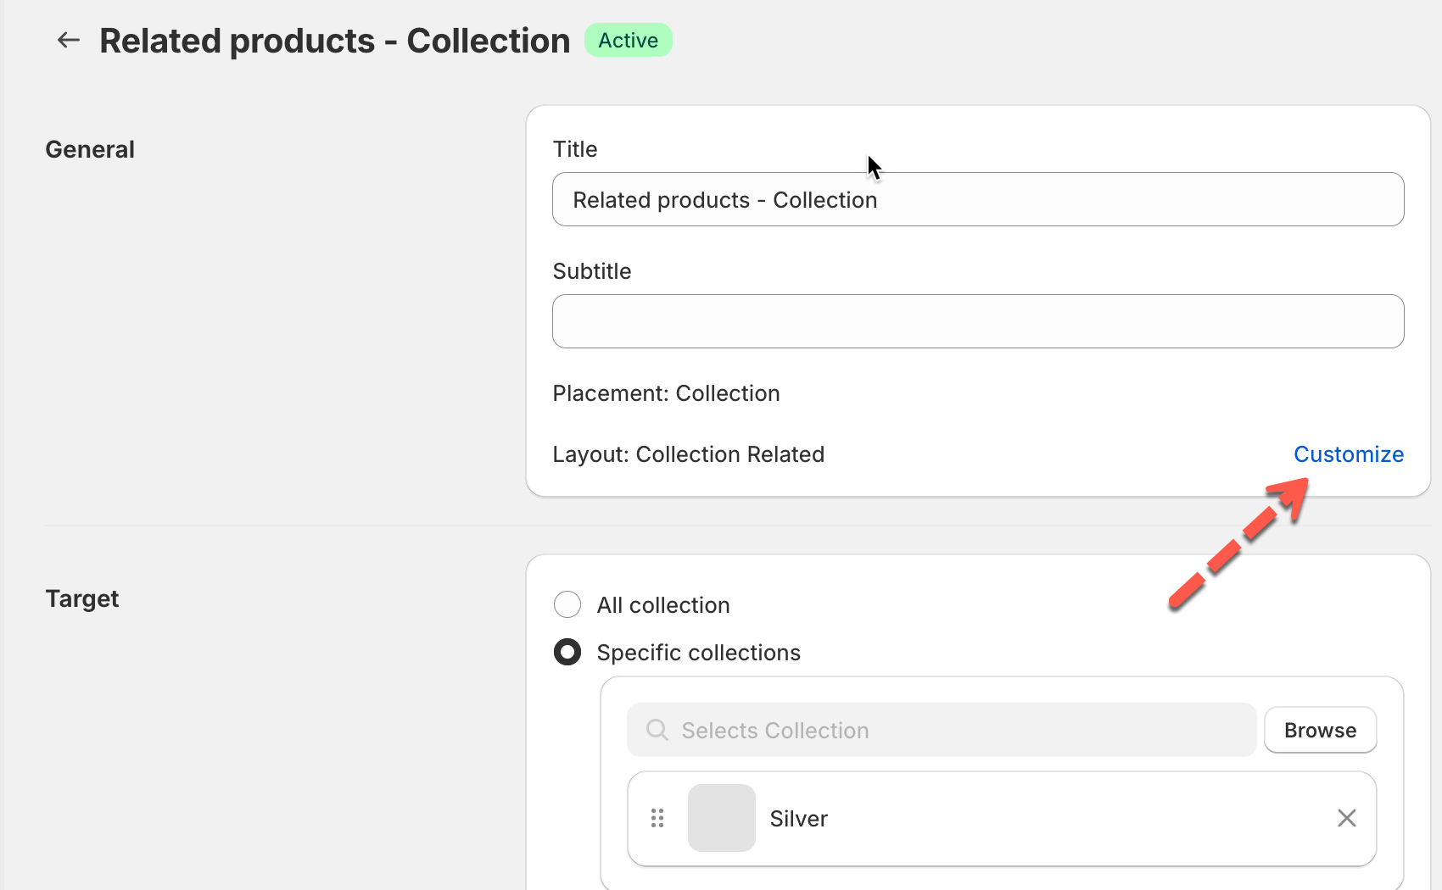Click the Silver collection name
The image size is (1442, 890).
pos(798,819)
